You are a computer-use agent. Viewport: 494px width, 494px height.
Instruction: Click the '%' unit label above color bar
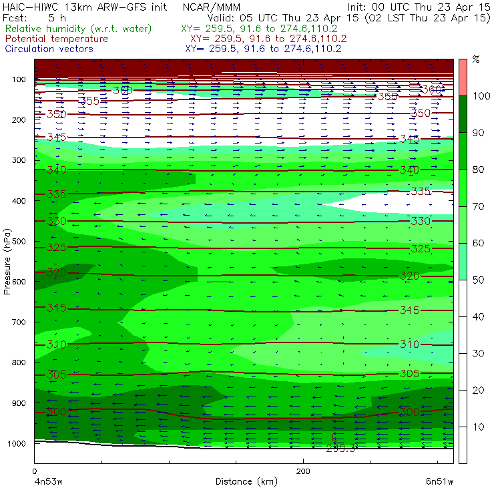476,59
